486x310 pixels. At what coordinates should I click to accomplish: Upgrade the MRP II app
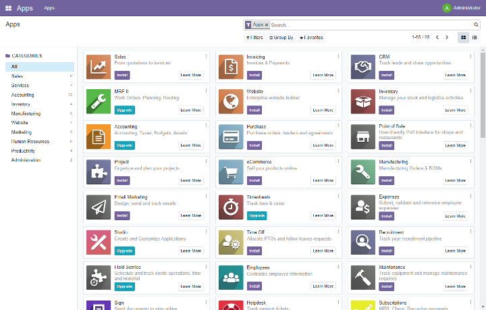[x=125, y=110]
